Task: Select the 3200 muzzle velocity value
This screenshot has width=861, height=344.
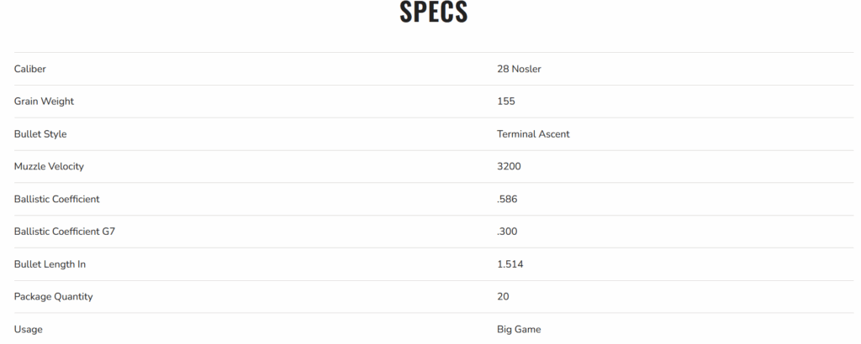Action: pos(509,167)
